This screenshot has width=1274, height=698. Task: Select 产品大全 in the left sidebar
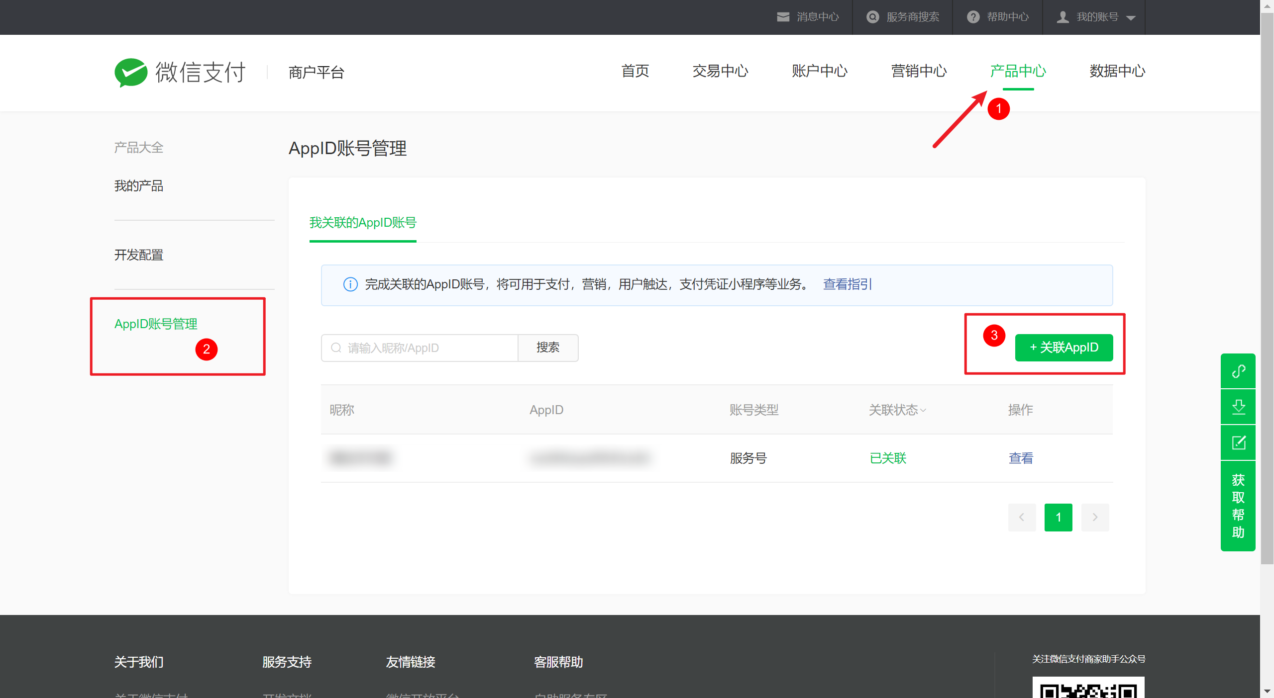139,148
